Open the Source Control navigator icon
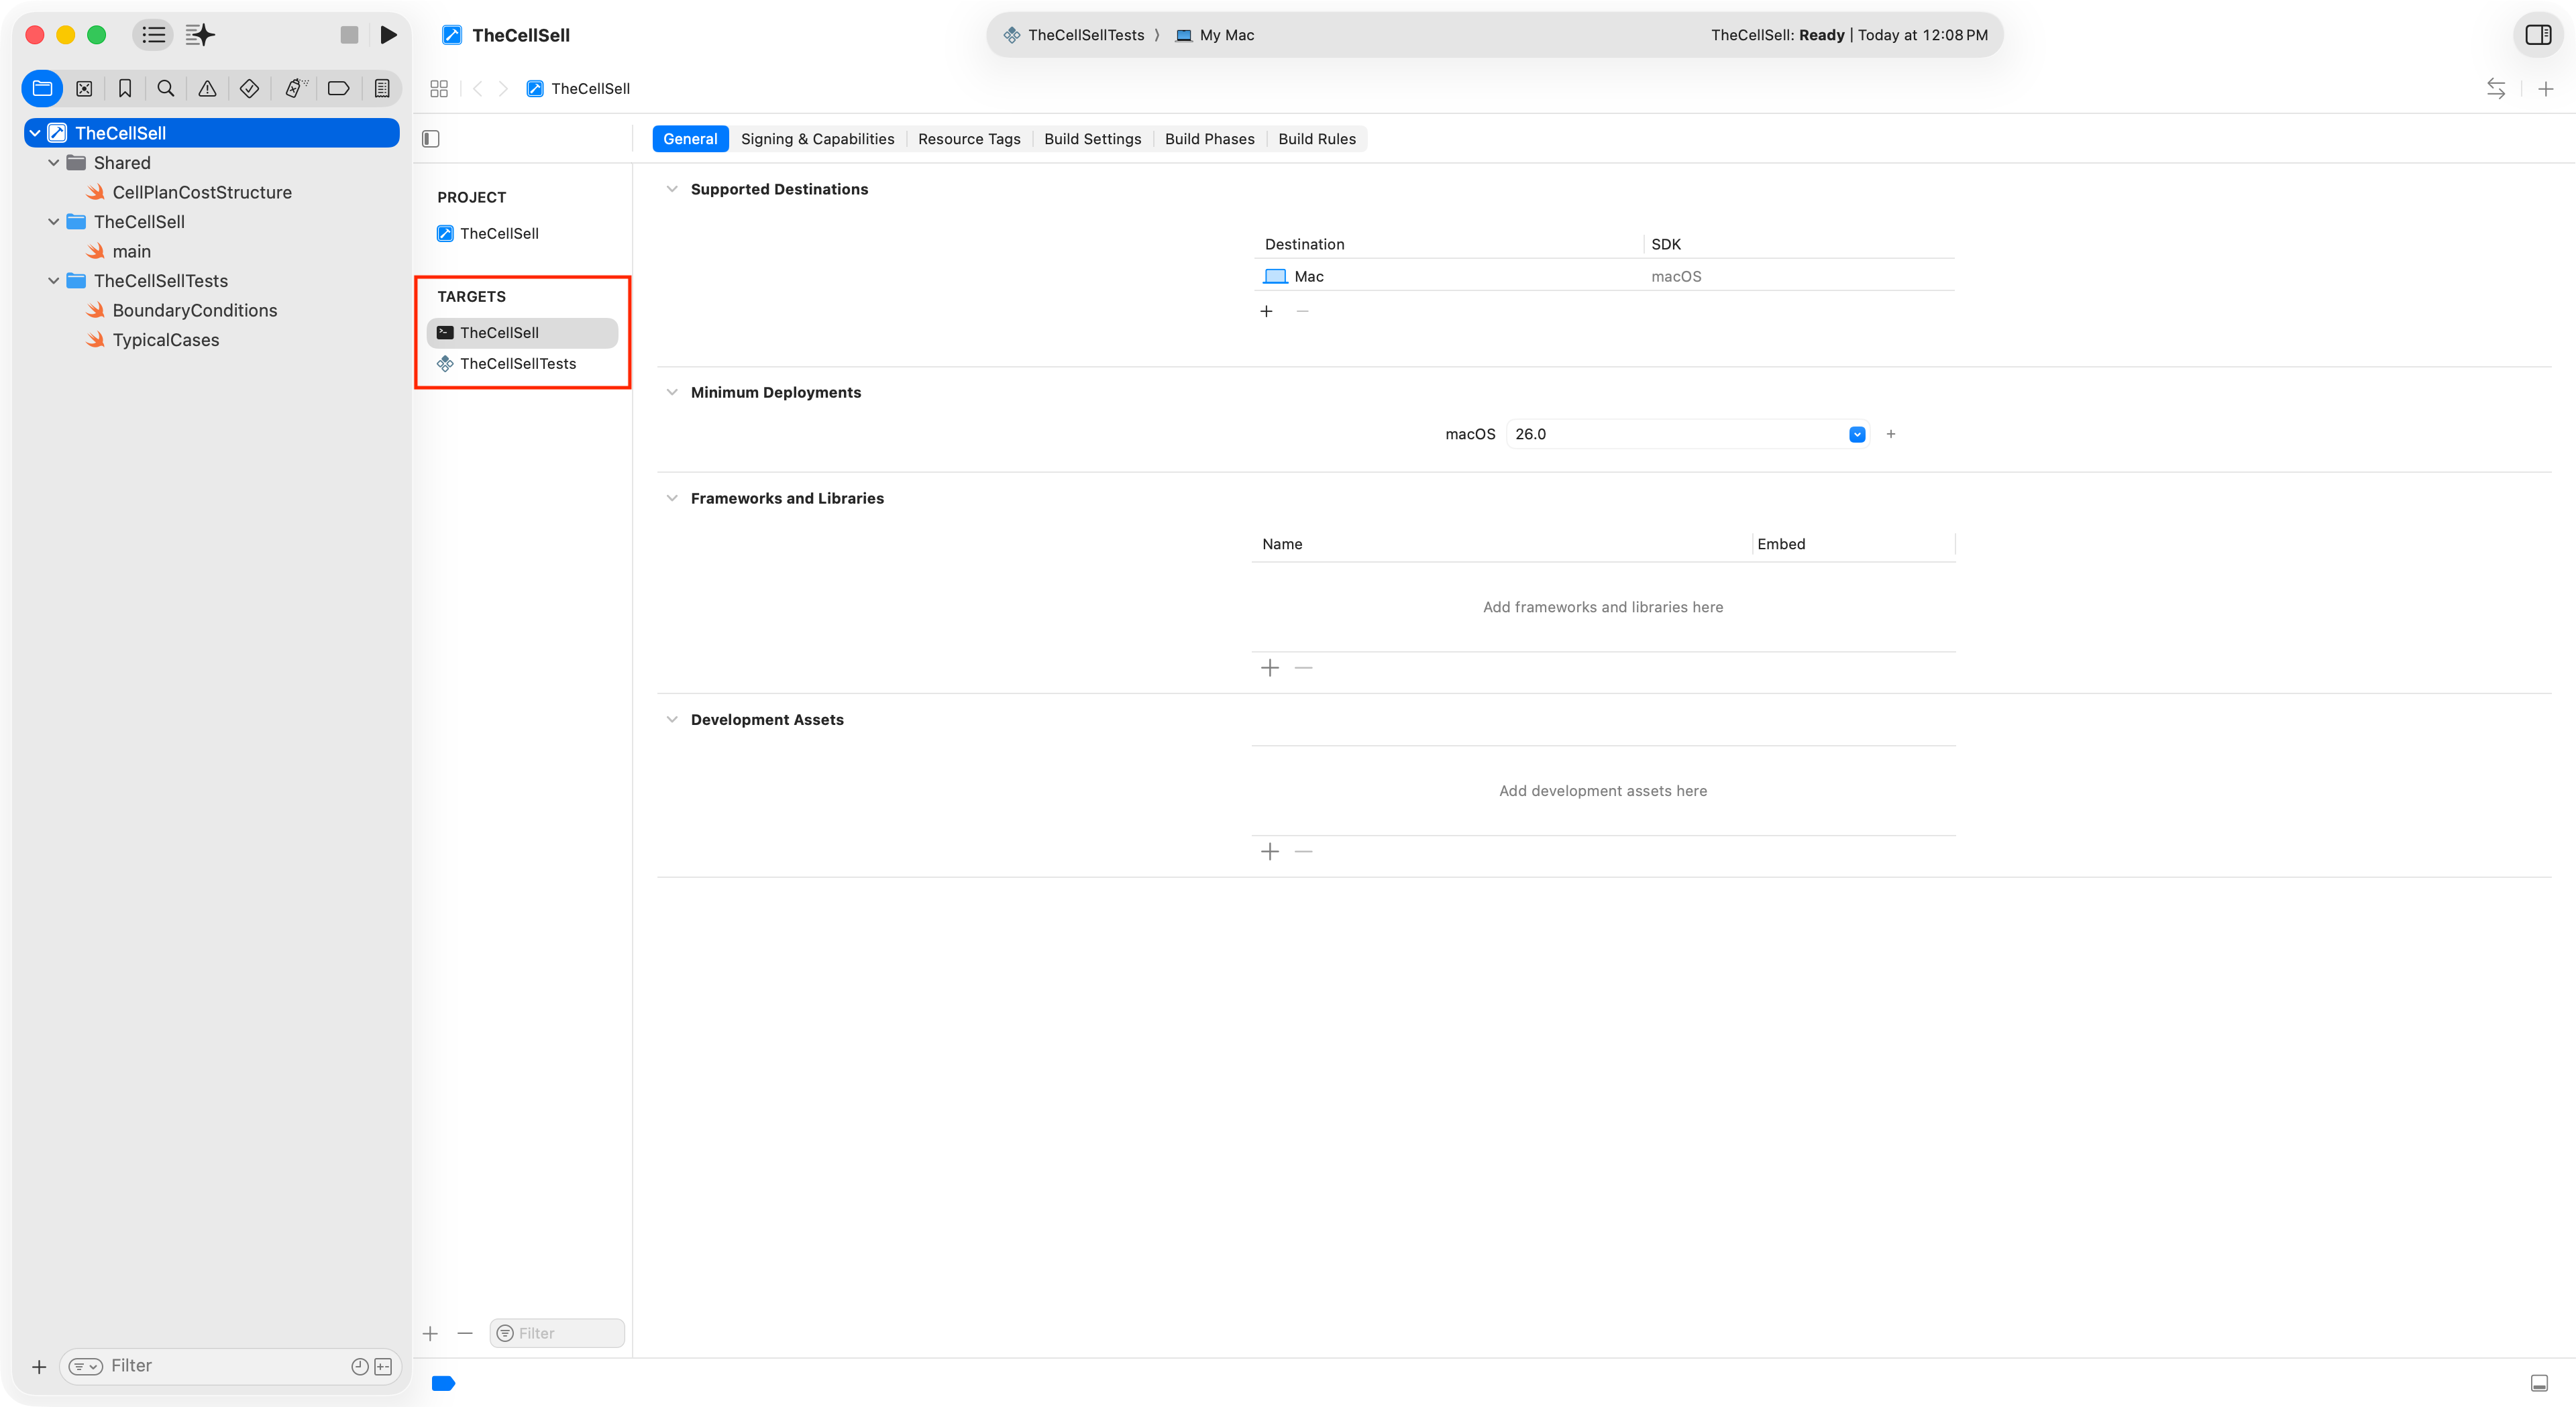 (84, 89)
